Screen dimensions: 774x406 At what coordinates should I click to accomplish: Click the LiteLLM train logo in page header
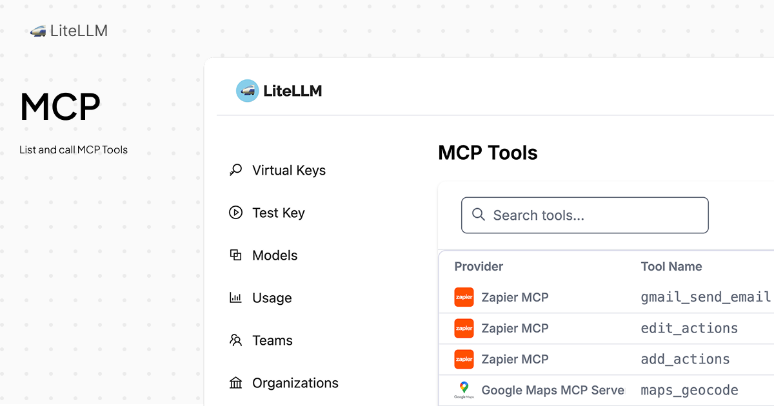click(37, 31)
